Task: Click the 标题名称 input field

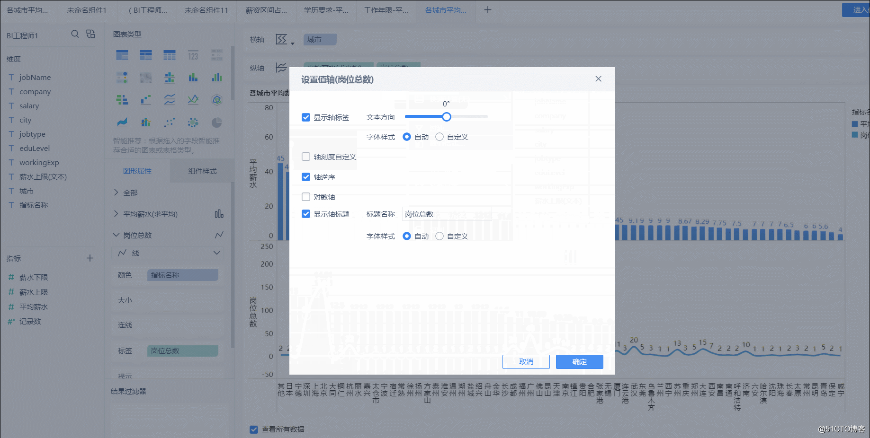Action: (447, 214)
